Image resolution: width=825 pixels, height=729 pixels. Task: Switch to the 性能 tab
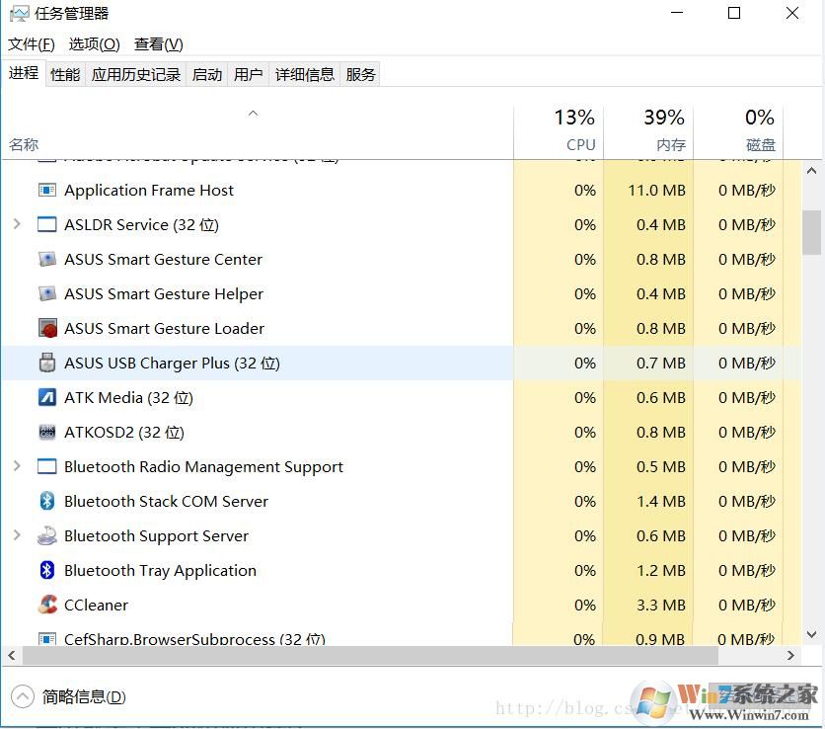(64, 73)
